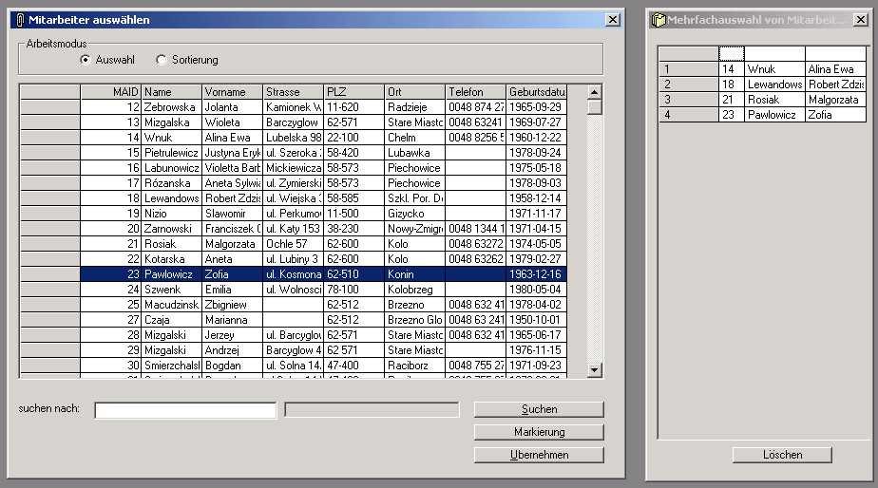Image resolution: width=878 pixels, height=488 pixels.
Task: Click birth date 1980-05-04
Action: (x=537, y=290)
